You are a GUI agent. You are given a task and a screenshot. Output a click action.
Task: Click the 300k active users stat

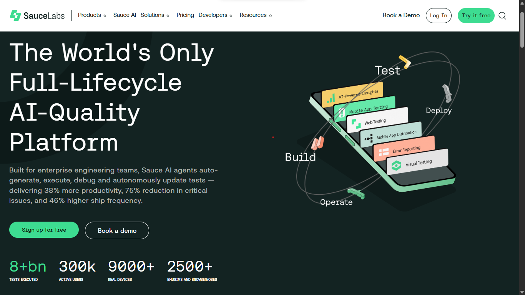pyautogui.click(x=77, y=270)
